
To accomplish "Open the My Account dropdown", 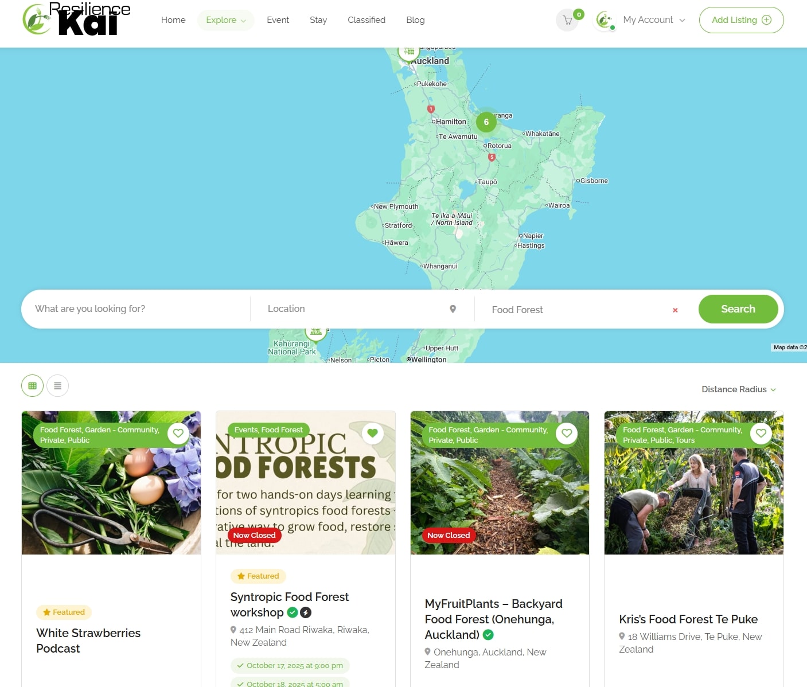I will tap(654, 20).
